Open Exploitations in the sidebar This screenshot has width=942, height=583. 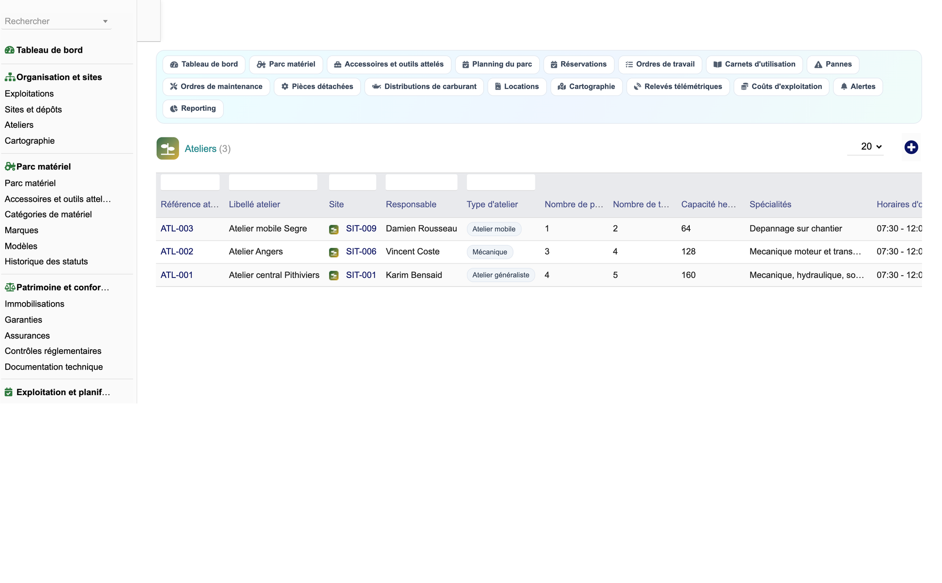[x=29, y=94]
